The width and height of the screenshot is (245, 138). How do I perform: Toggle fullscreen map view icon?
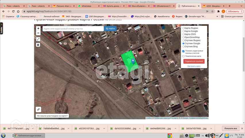pos(38,39)
